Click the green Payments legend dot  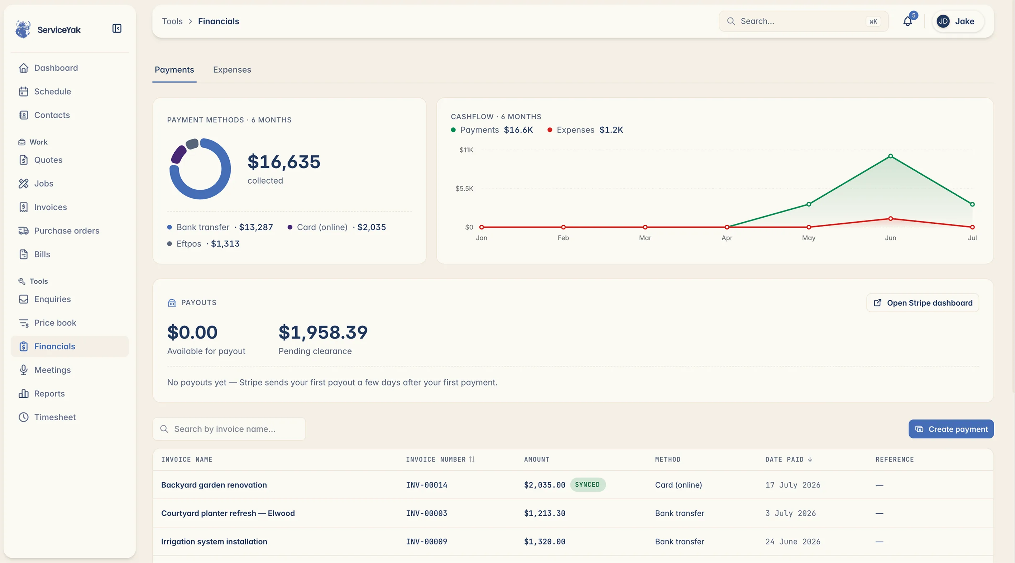coord(453,130)
